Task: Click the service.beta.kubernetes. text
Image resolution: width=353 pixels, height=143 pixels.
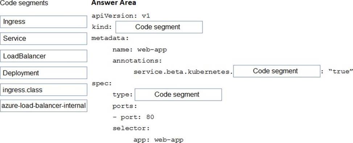Action: 183,72
